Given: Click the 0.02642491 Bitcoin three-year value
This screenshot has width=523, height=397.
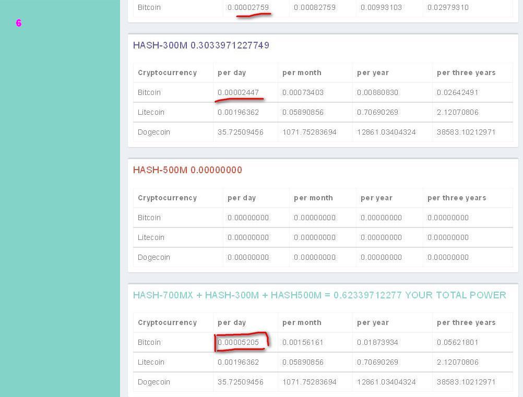Looking at the screenshot, I should (458, 92).
